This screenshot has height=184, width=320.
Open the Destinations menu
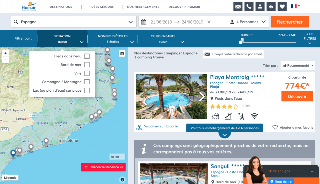coord(61,7)
